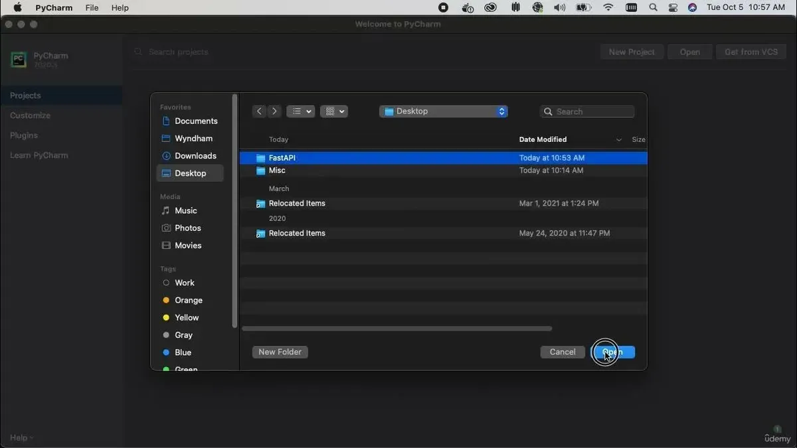The height and width of the screenshot is (448, 797).
Task: Click Cancel in the file dialog
Action: [563, 352]
